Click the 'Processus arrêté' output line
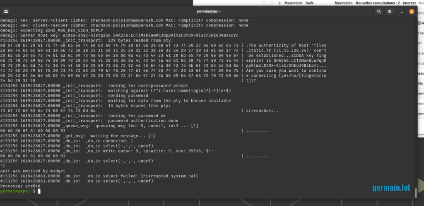Screen dimensions: 424x206 click(x=19, y=186)
